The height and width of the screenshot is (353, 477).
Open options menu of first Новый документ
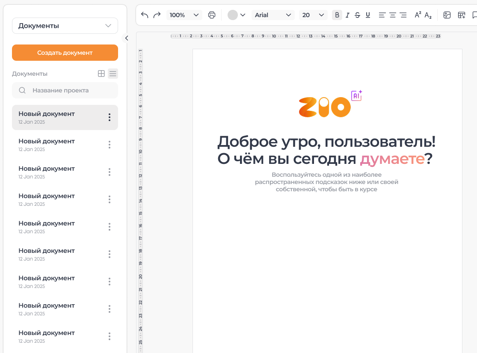click(110, 117)
